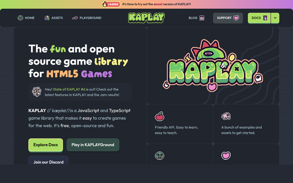Screen dimensions: 293x183
Task: Click the apple icon in Friendly API card
Action: [160, 116]
